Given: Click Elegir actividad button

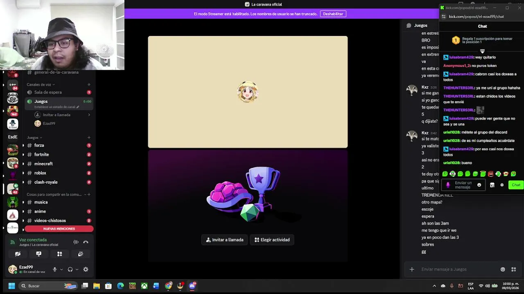Looking at the screenshot, I should click(x=272, y=240).
